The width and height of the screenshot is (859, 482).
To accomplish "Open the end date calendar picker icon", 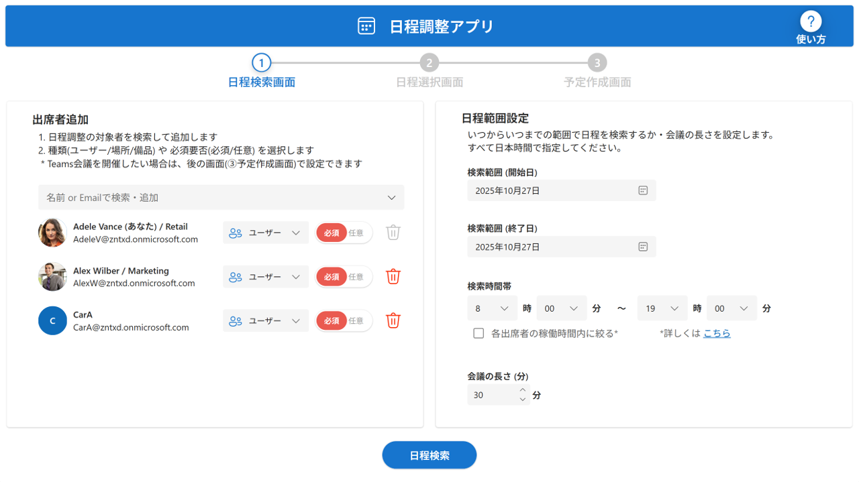I will 642,247.
